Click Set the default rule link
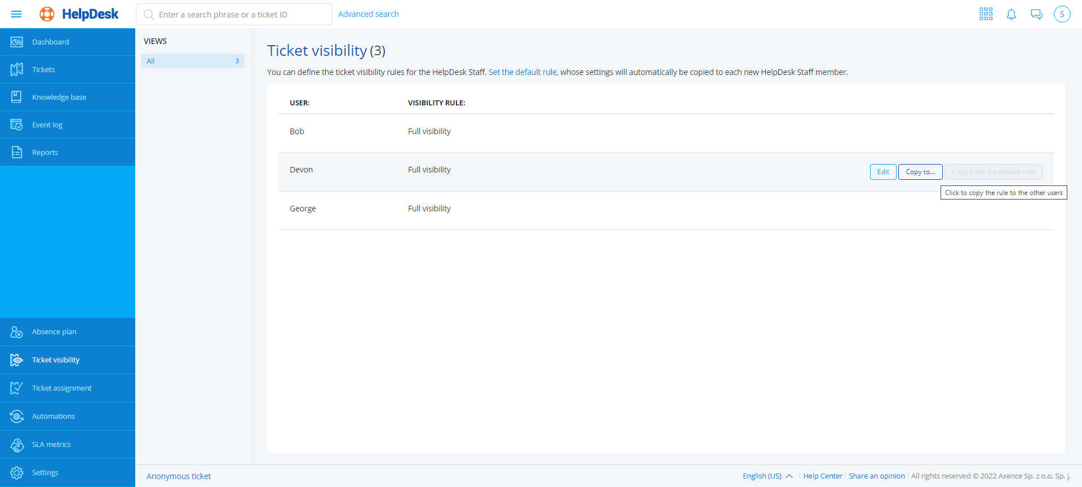This screenshot has height=487, width=1082. 522,72
